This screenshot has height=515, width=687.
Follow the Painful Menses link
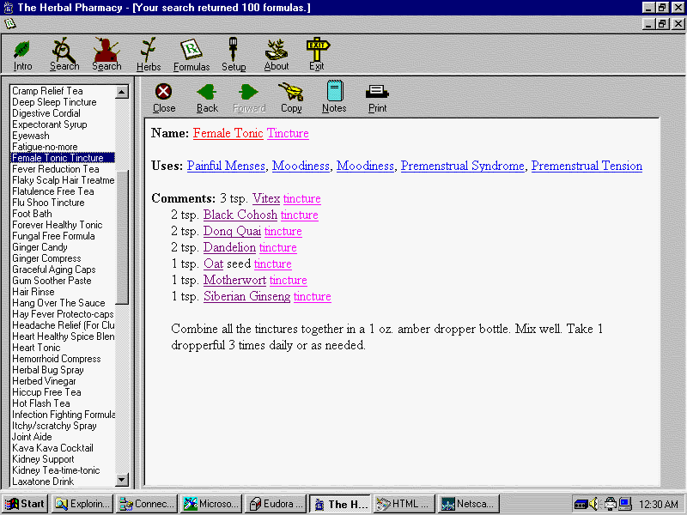226,166
